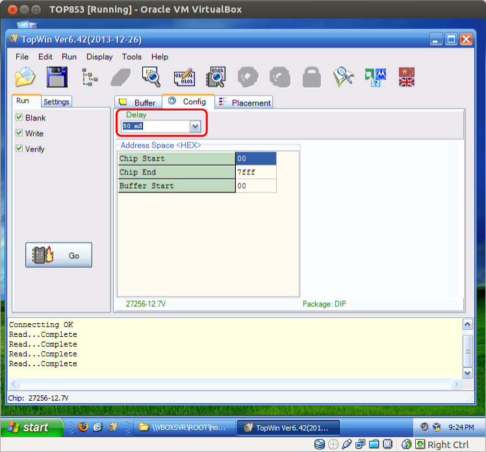Expand the Delay dropdown arrow
This screenshot has height=452, width=486.
(x=196, y=126)
